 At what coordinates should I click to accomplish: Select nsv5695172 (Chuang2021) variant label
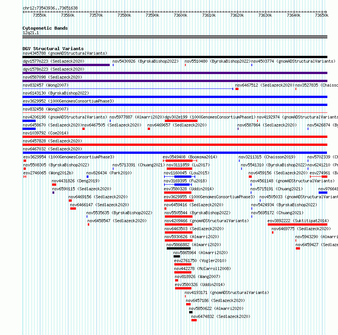point(278,213)
